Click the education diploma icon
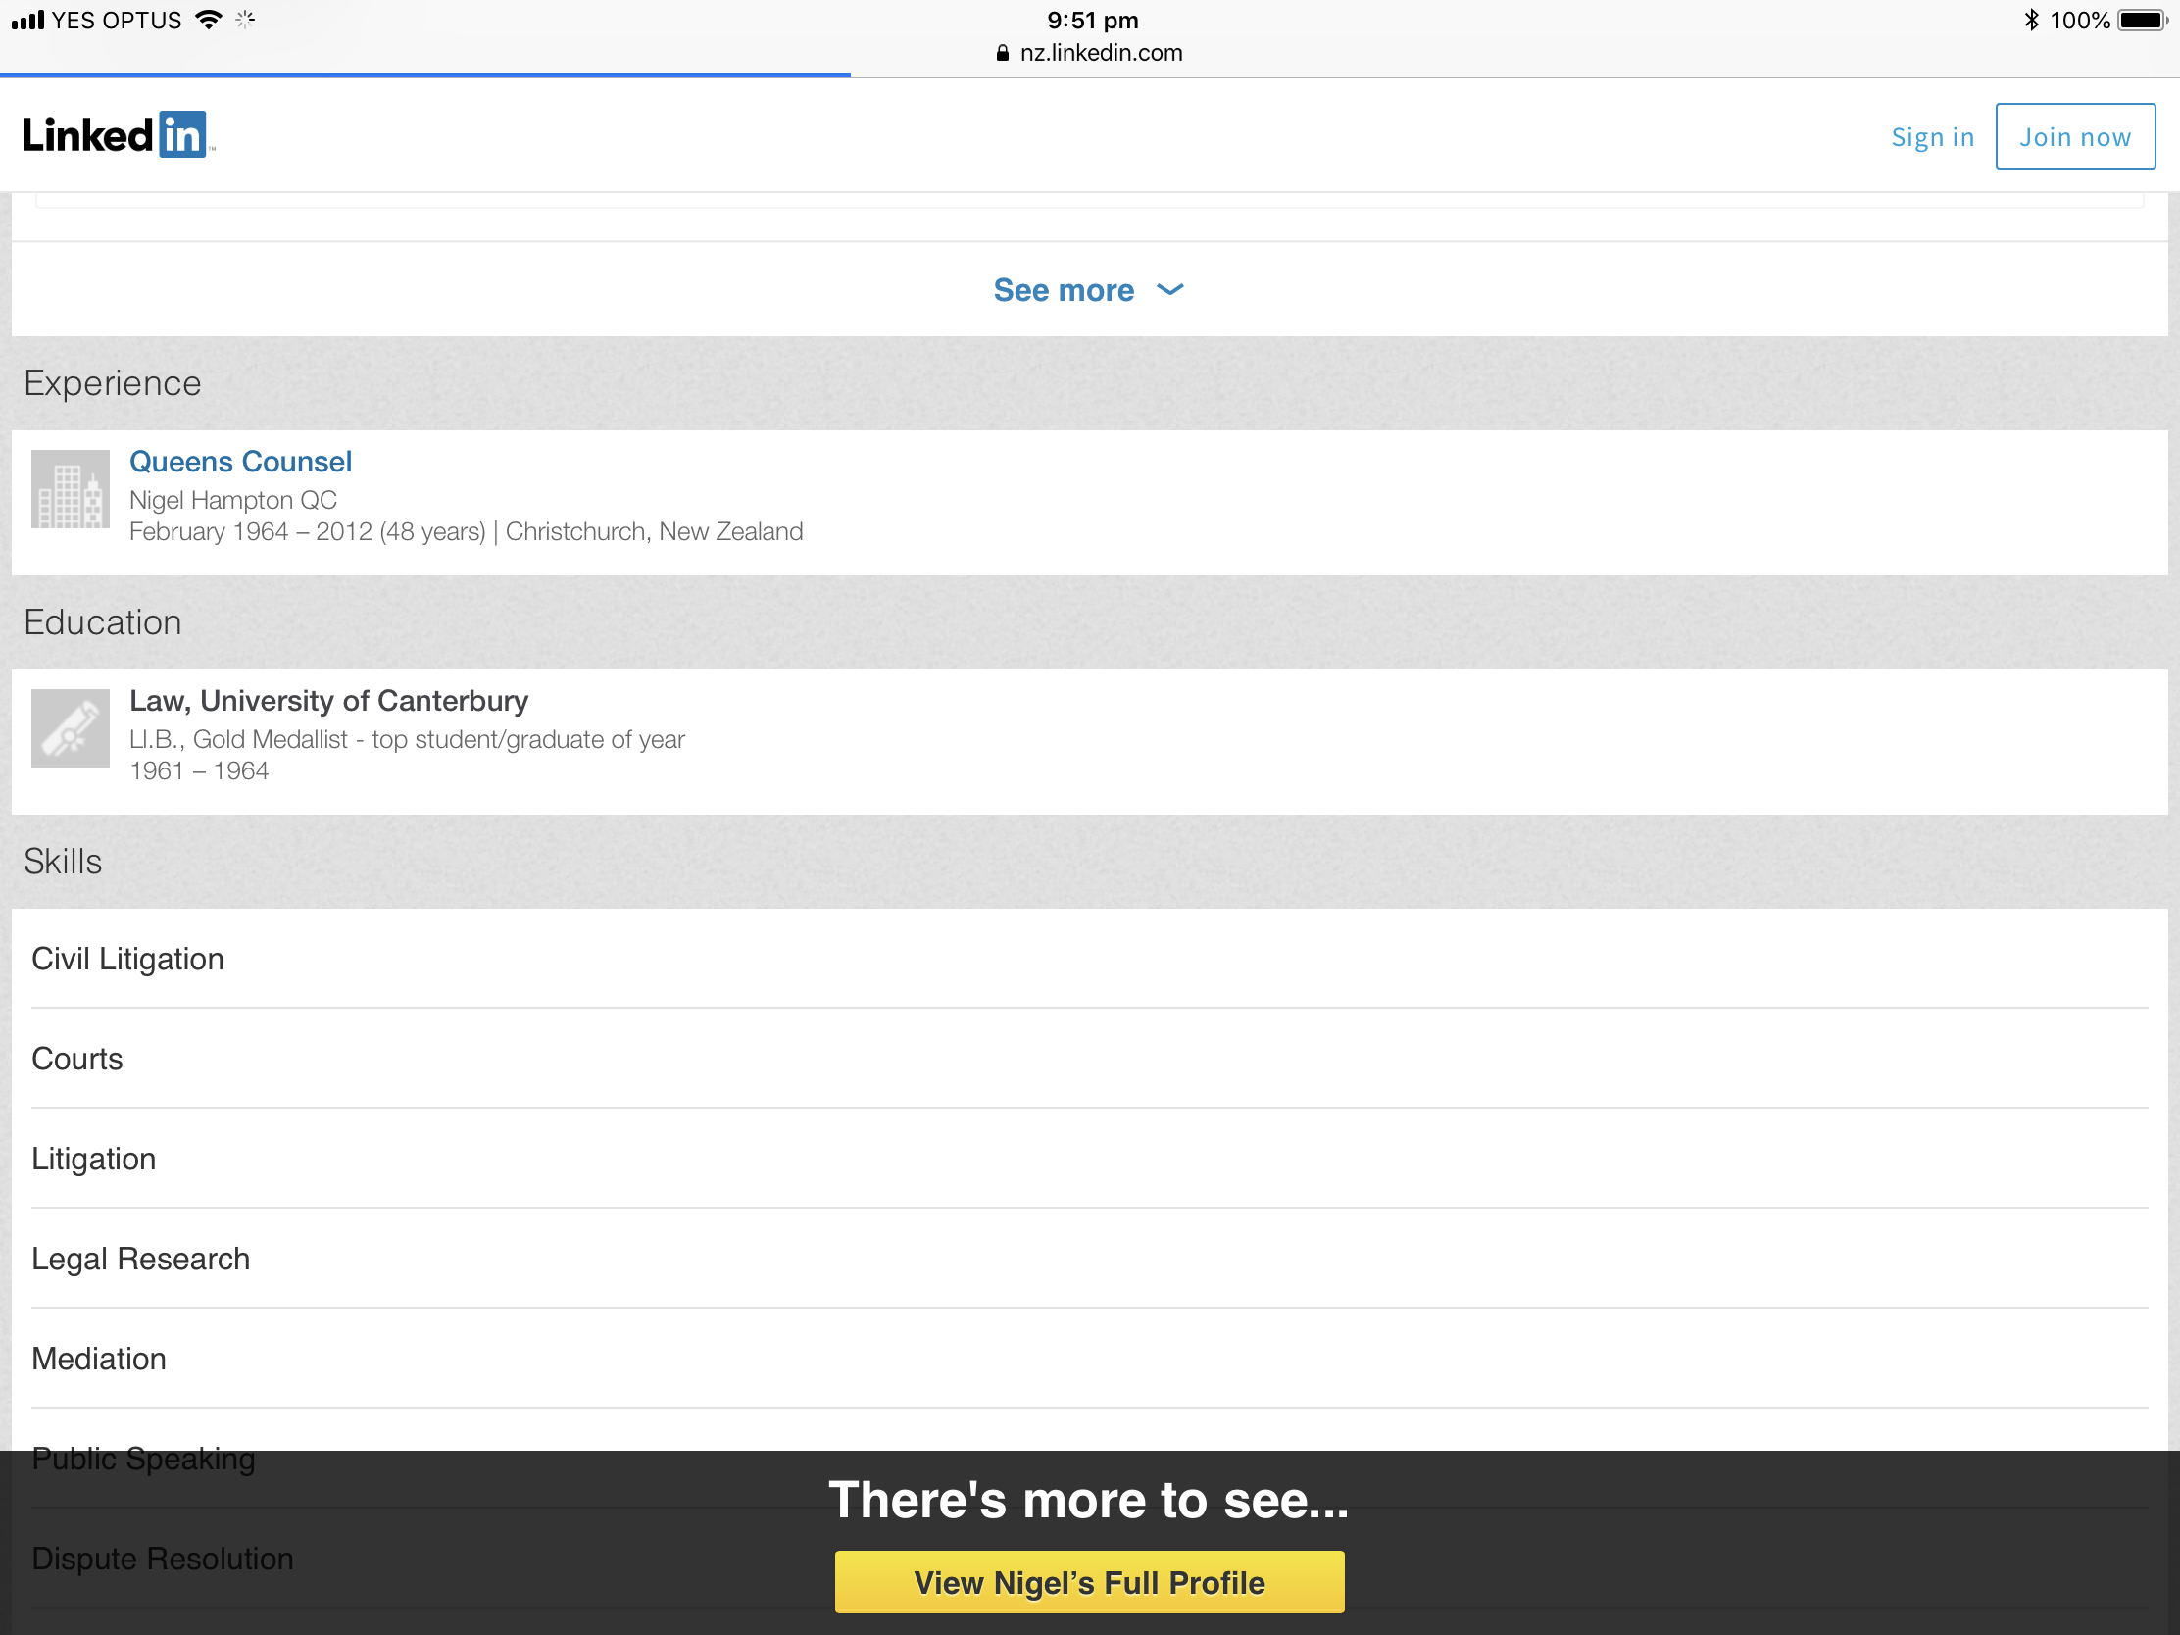The image size is (2180, 1635). click(x=70, y=728)
